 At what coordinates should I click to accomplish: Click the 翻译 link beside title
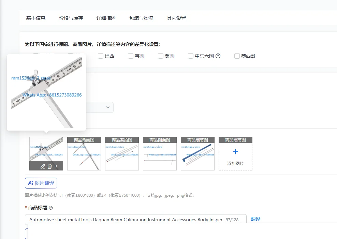(255, 219)
